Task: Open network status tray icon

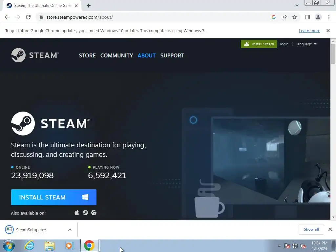Action: pos(295,246)
